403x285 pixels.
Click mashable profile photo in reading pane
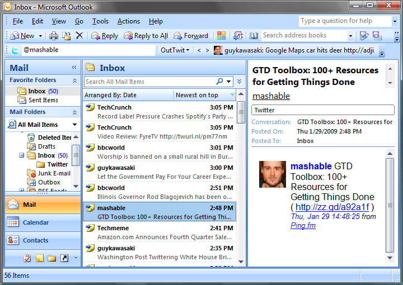pyautogui.click(x=273, y=174)
